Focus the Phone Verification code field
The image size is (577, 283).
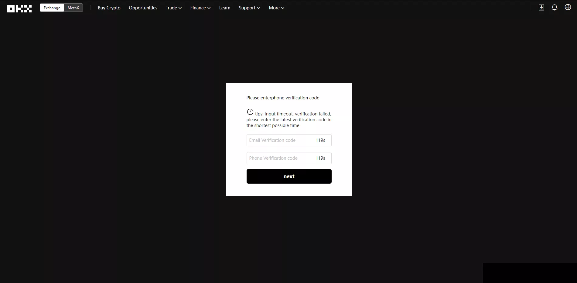pos(278,158)
